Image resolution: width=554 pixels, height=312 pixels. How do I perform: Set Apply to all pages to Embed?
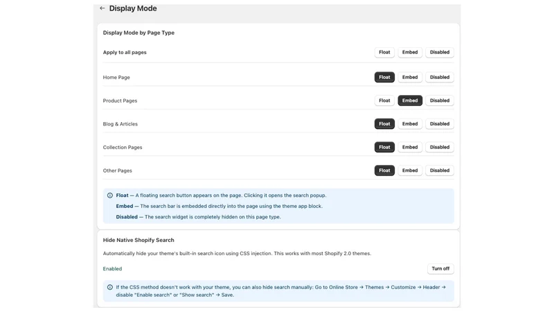coord(410,52)
